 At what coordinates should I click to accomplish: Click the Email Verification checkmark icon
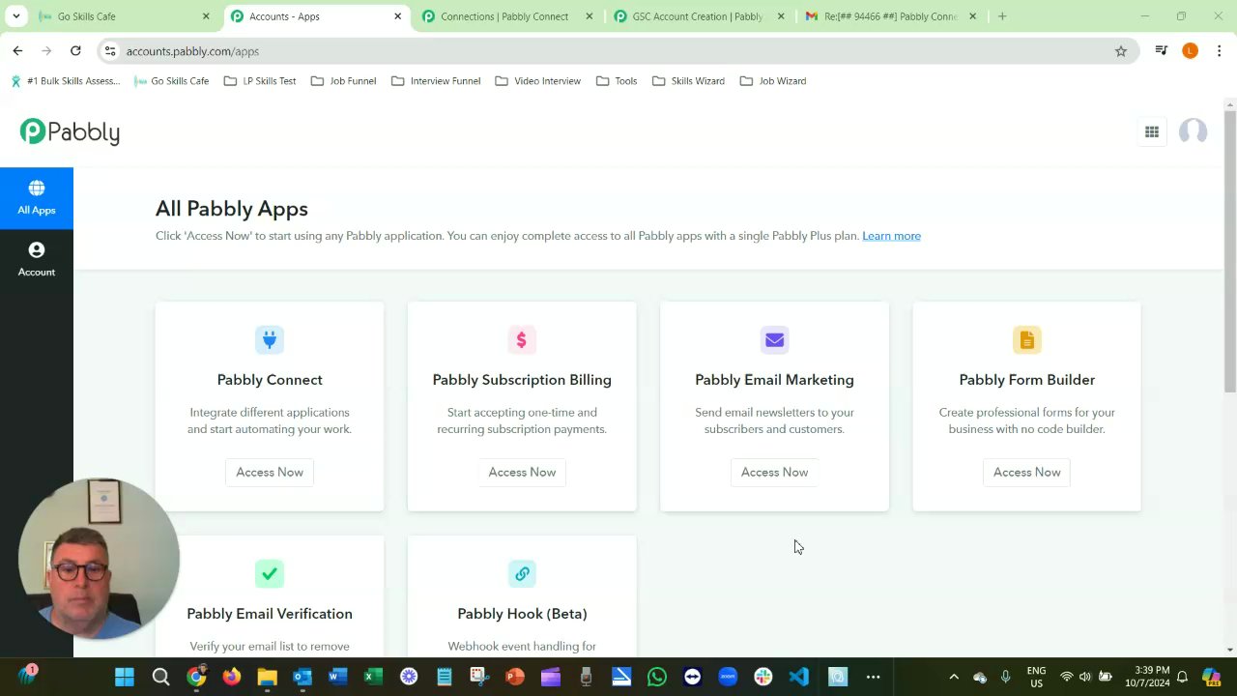tap(270, 573)
